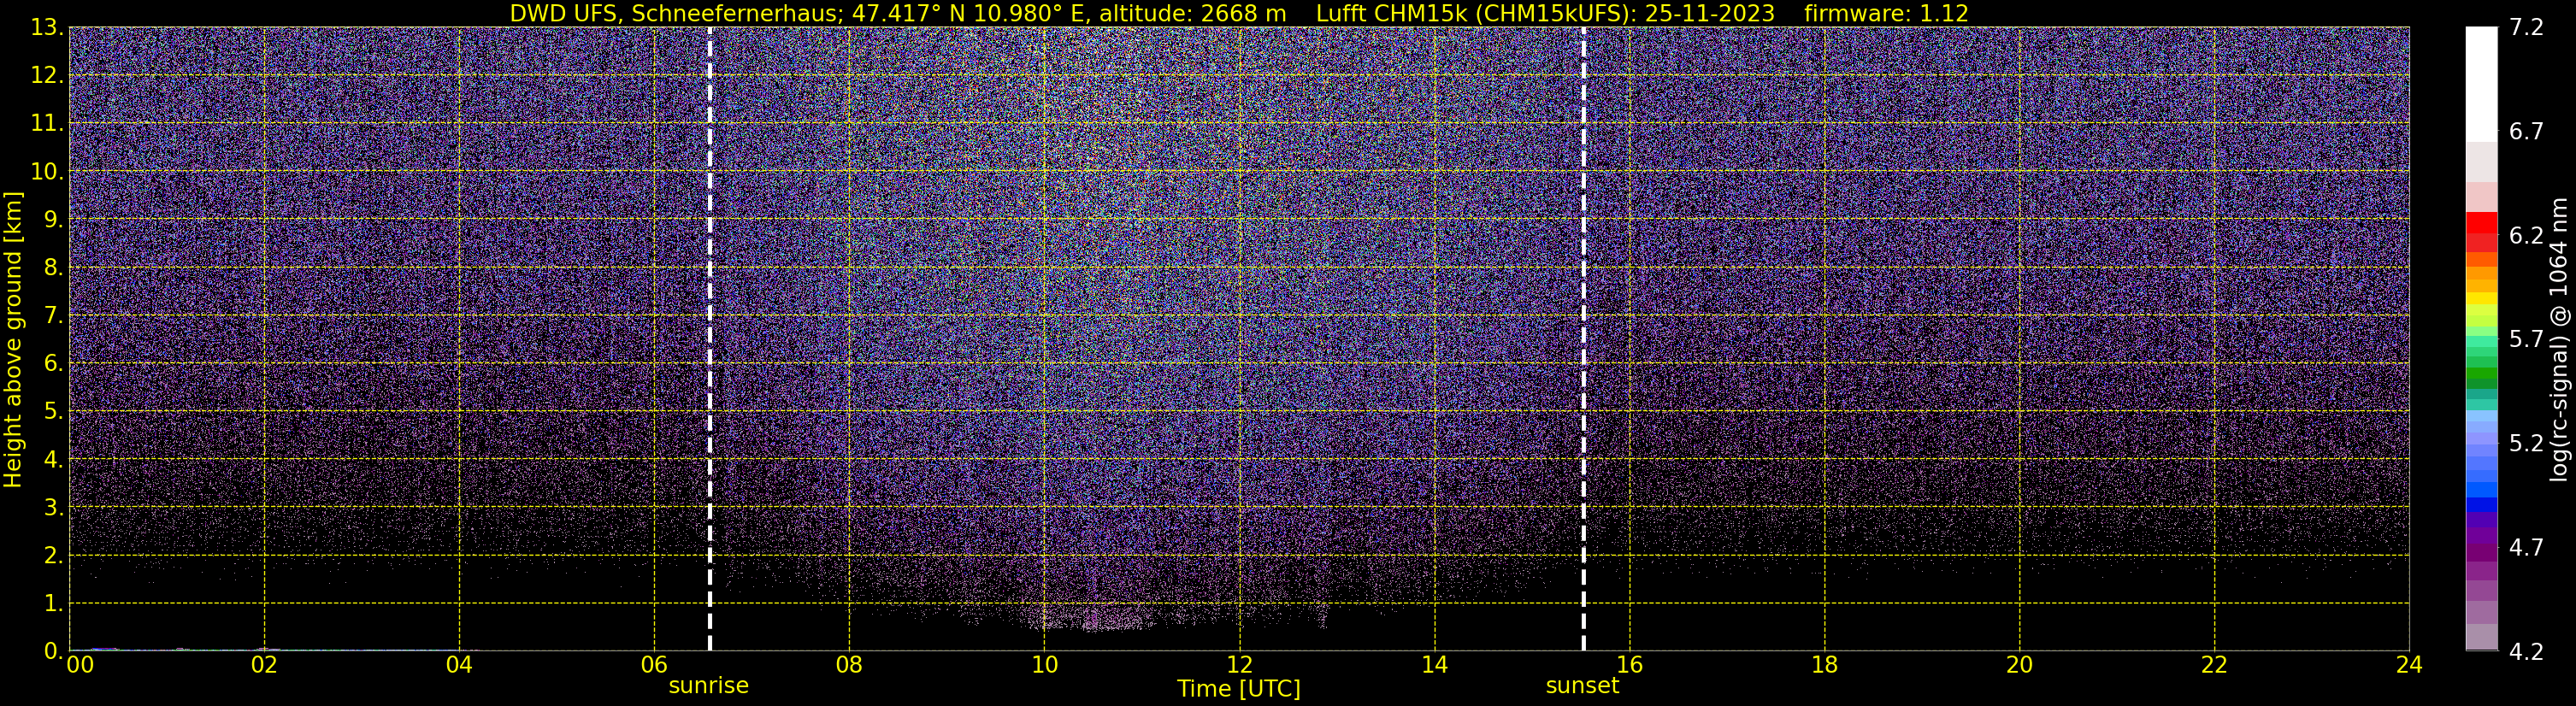Click the white dashed sunrise line

[x=710, y=339]
